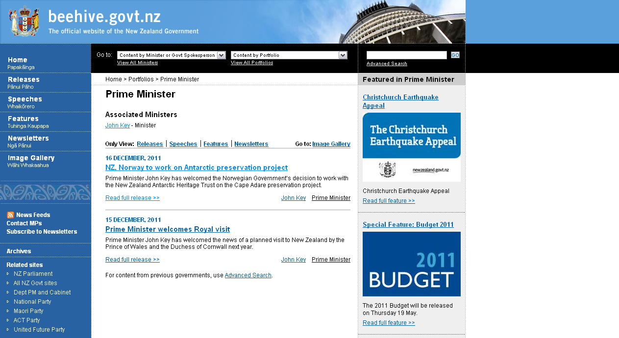Click Home in the breadcrumb trail
Screen dimensions: 619x338
pyautogui.click(x=114, y=79)
